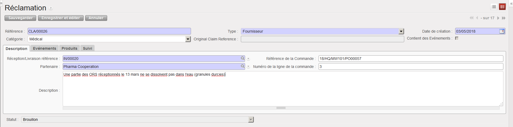The image size is (513, 127).
Task: Click search icon in Partenaire field
Action: pos(242,66)
